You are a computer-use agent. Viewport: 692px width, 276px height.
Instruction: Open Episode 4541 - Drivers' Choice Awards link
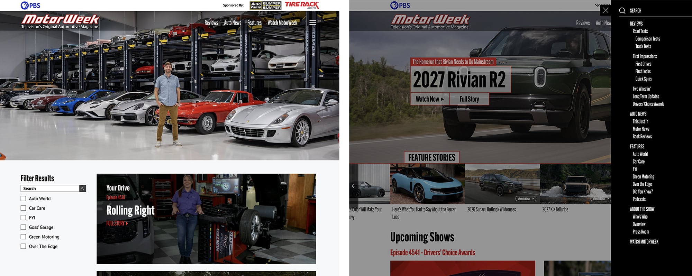pyautogui.click(x=432, y=253)
